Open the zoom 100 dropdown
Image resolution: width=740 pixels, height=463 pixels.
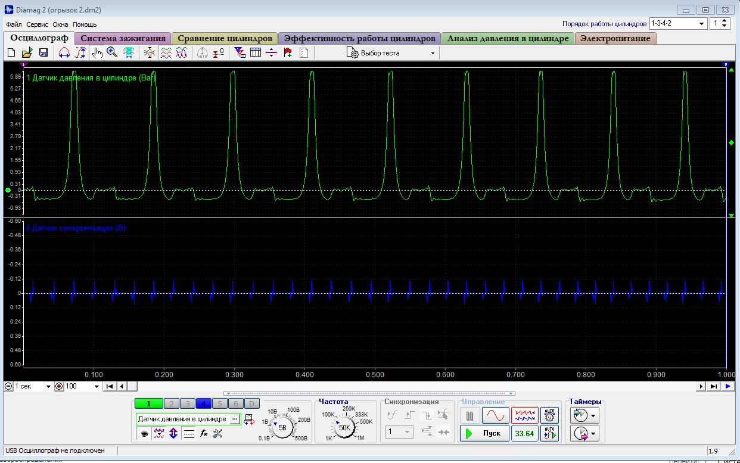(82, 386)
